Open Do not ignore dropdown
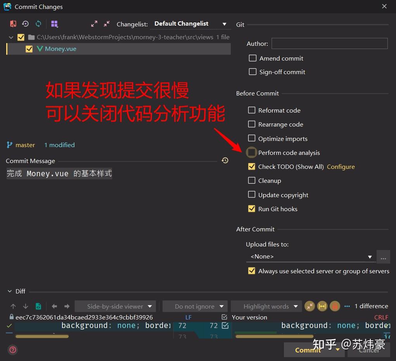This screenshot has height=361, width=396. 195,306
